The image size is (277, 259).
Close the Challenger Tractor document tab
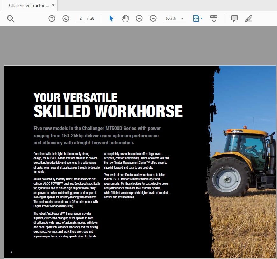[x=53, y=5]
